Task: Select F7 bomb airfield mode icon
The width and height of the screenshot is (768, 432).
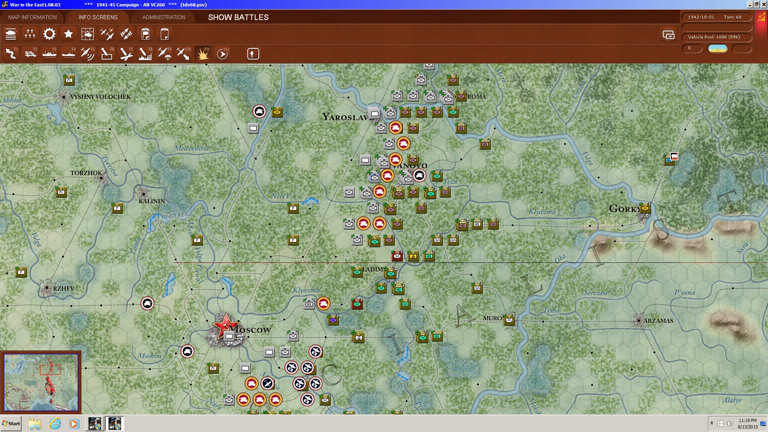Action: pyautogui.click(x=126, y=54)
